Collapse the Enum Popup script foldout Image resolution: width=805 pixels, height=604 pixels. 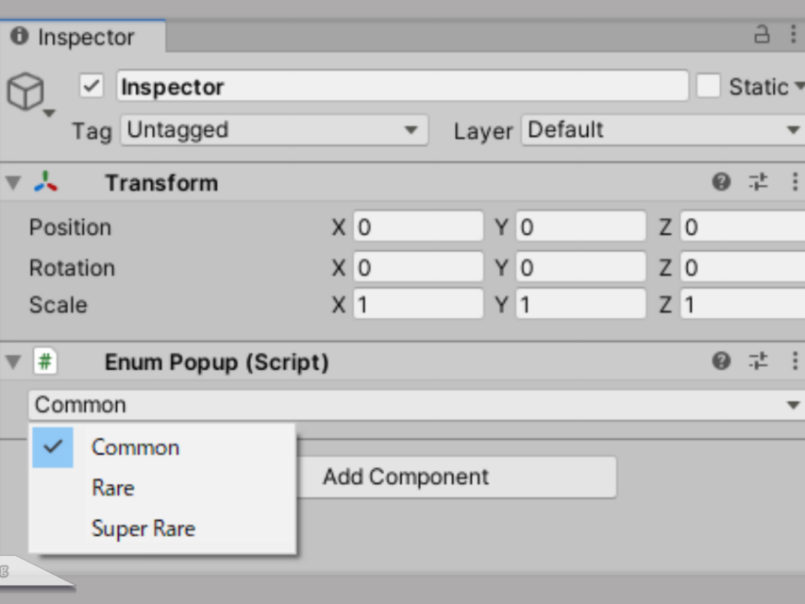pyautogui.click(x=13, y=361)
